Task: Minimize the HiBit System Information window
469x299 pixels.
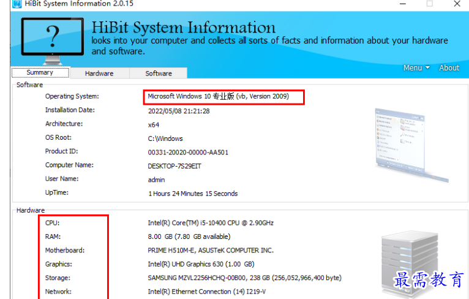Action: pos(403,4)
